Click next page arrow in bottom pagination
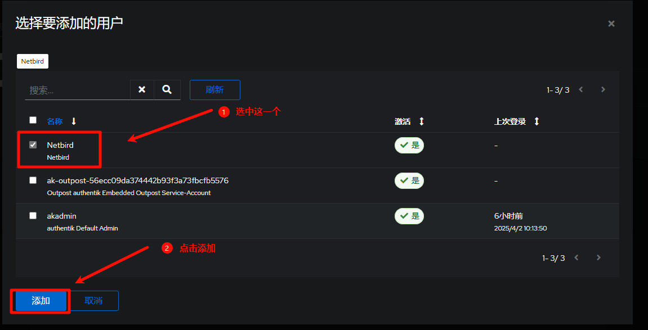648x330 pixels. pyautogui.click(x=598, y=258)
